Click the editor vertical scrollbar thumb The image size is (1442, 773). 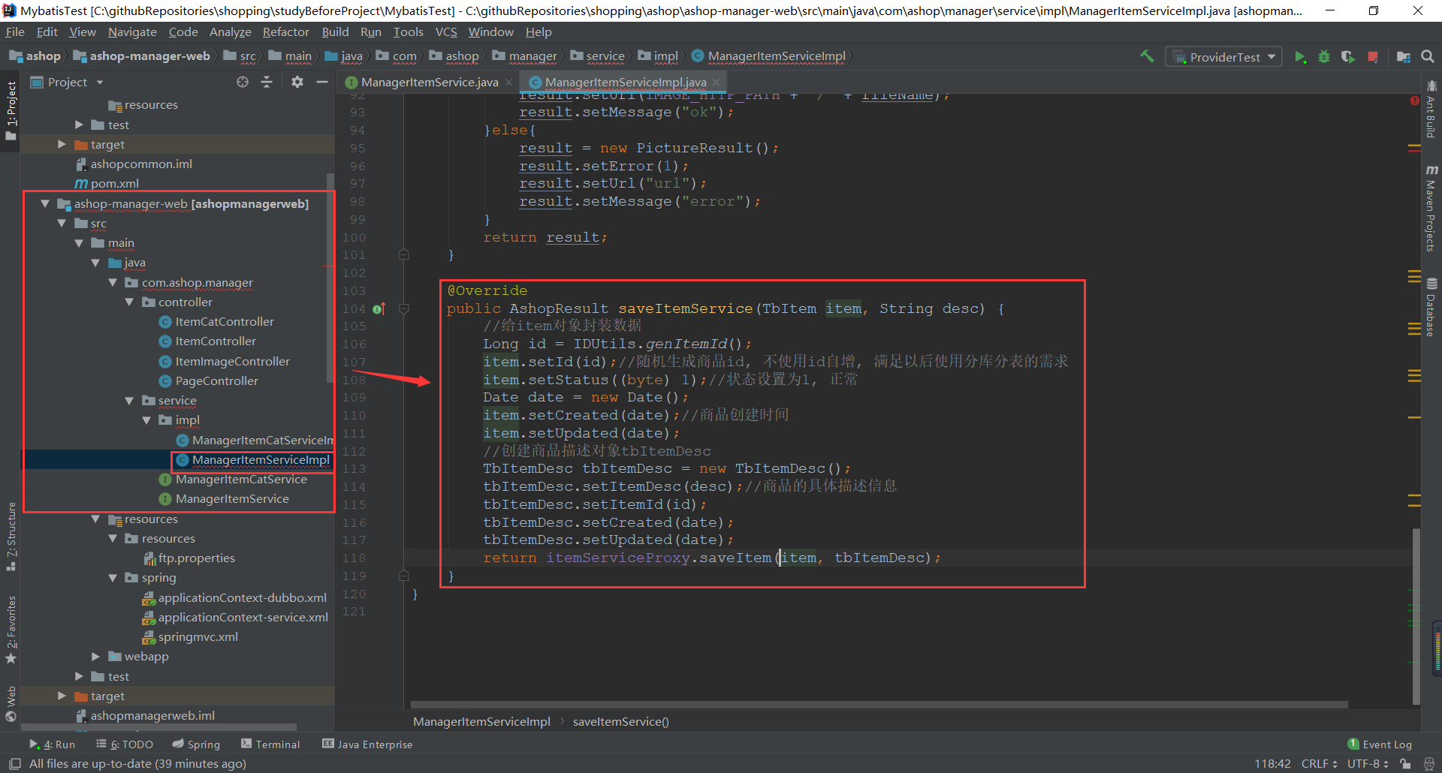pyautogui.click(x=1416, y=616)
